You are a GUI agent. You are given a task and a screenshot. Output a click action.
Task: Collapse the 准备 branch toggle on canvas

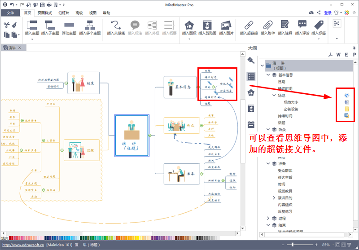coord(201,174)
